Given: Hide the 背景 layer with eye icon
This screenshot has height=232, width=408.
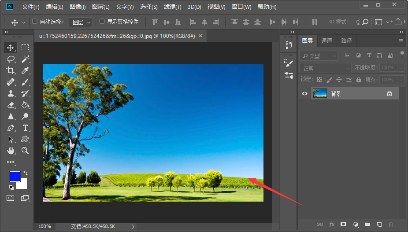Looking at the screenshot, I should (x=304, y=94).
